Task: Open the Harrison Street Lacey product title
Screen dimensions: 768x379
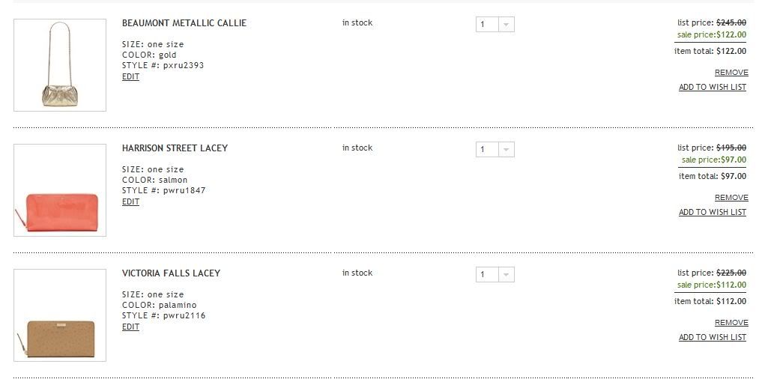Action: point(175,148)
